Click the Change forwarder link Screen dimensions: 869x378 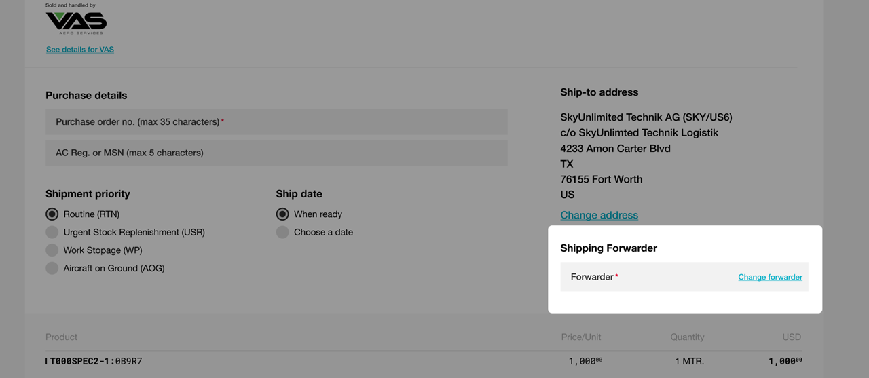[770, 277]
